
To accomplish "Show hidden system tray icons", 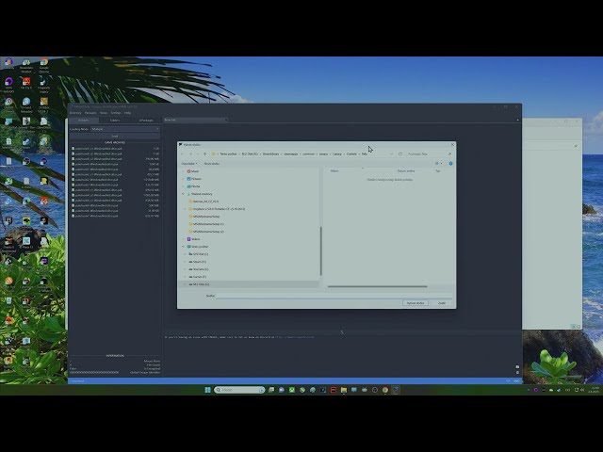I will click(x=529, y=390).
